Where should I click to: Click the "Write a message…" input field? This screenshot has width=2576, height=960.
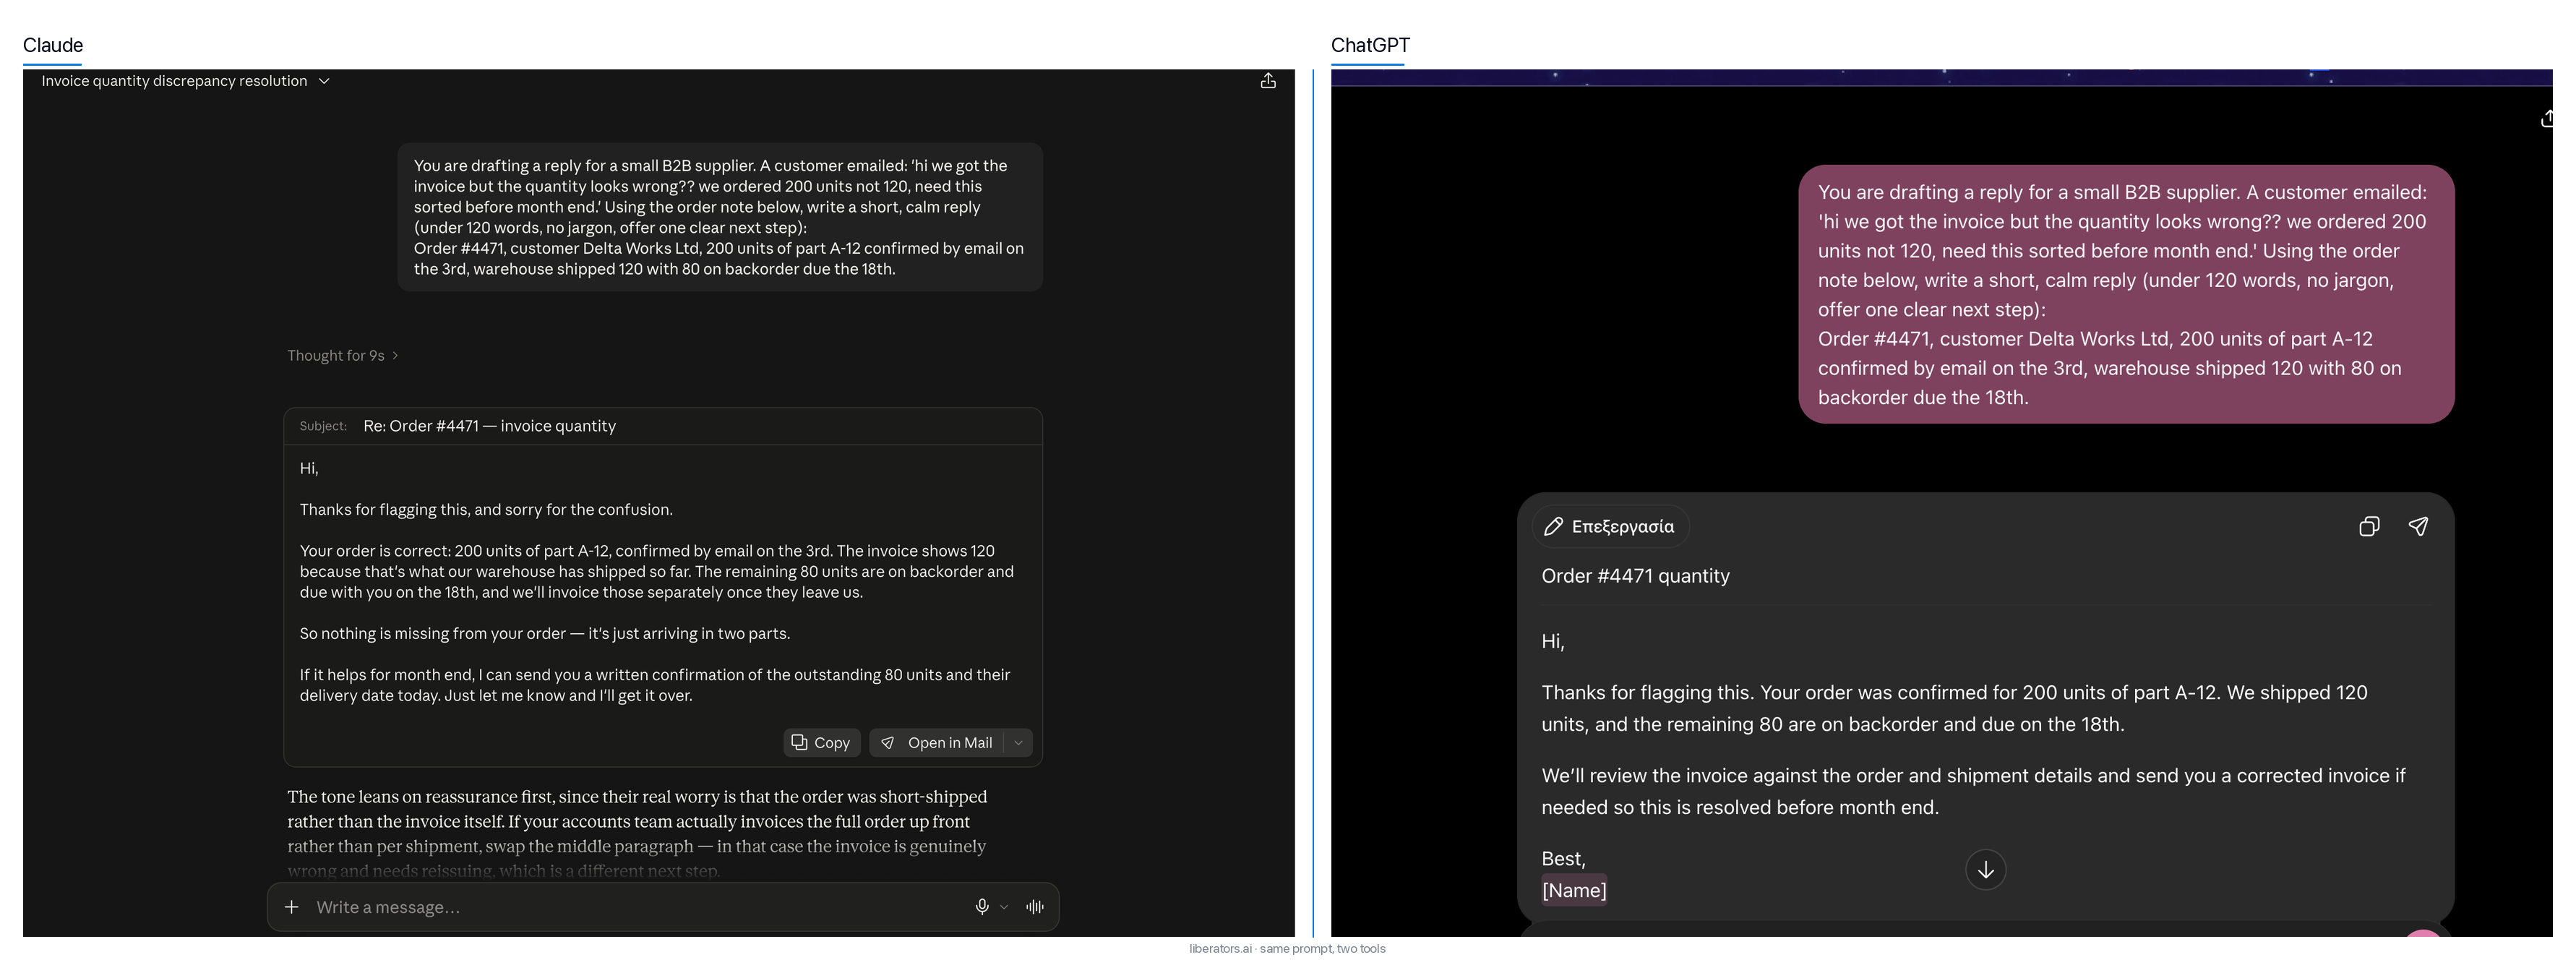[x=635, y=907]
